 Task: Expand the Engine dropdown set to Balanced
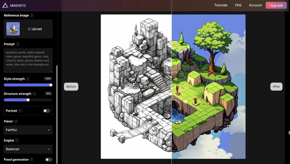[x=28, y=149]
